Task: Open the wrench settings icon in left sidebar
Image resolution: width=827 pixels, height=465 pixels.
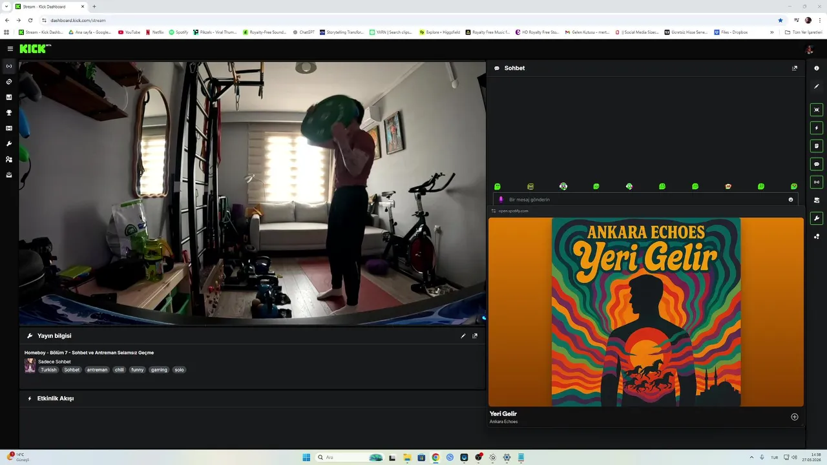Action: coord(9,143)
